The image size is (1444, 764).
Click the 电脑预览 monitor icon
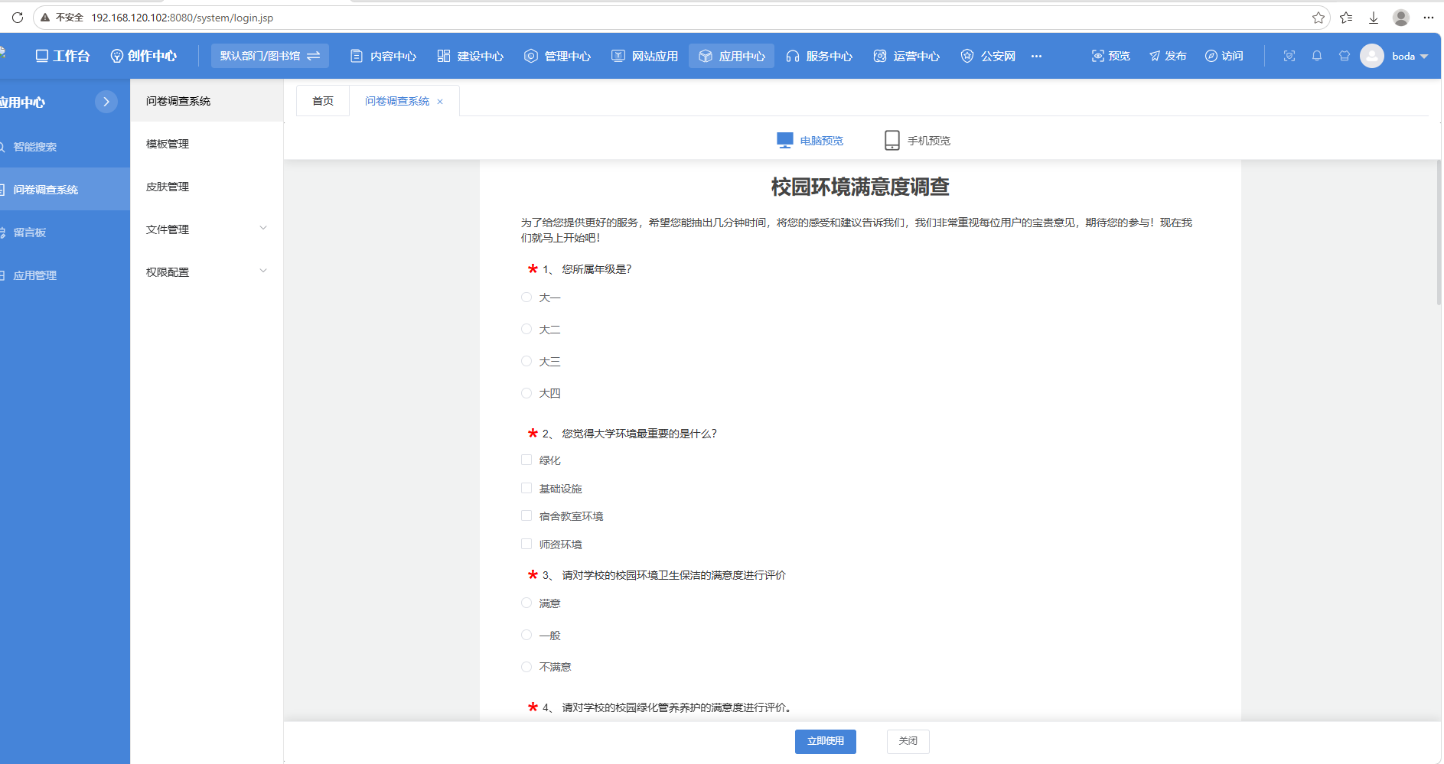(785, 141)
